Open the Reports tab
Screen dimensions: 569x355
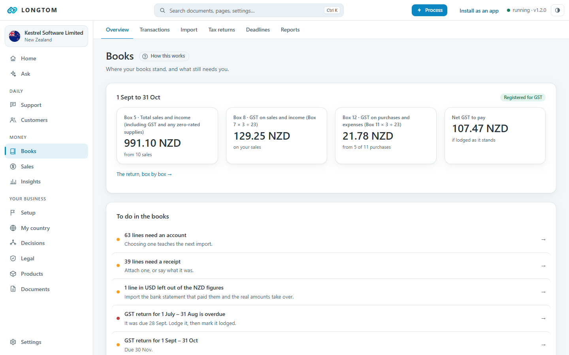point(290,30)
